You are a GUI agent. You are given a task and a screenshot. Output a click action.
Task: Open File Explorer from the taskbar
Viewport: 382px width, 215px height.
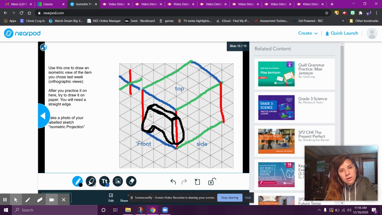(128, 210)
